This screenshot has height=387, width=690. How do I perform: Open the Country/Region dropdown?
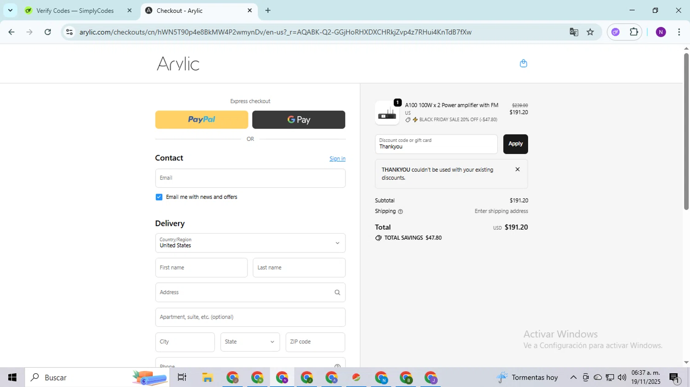tap(250, 243)
